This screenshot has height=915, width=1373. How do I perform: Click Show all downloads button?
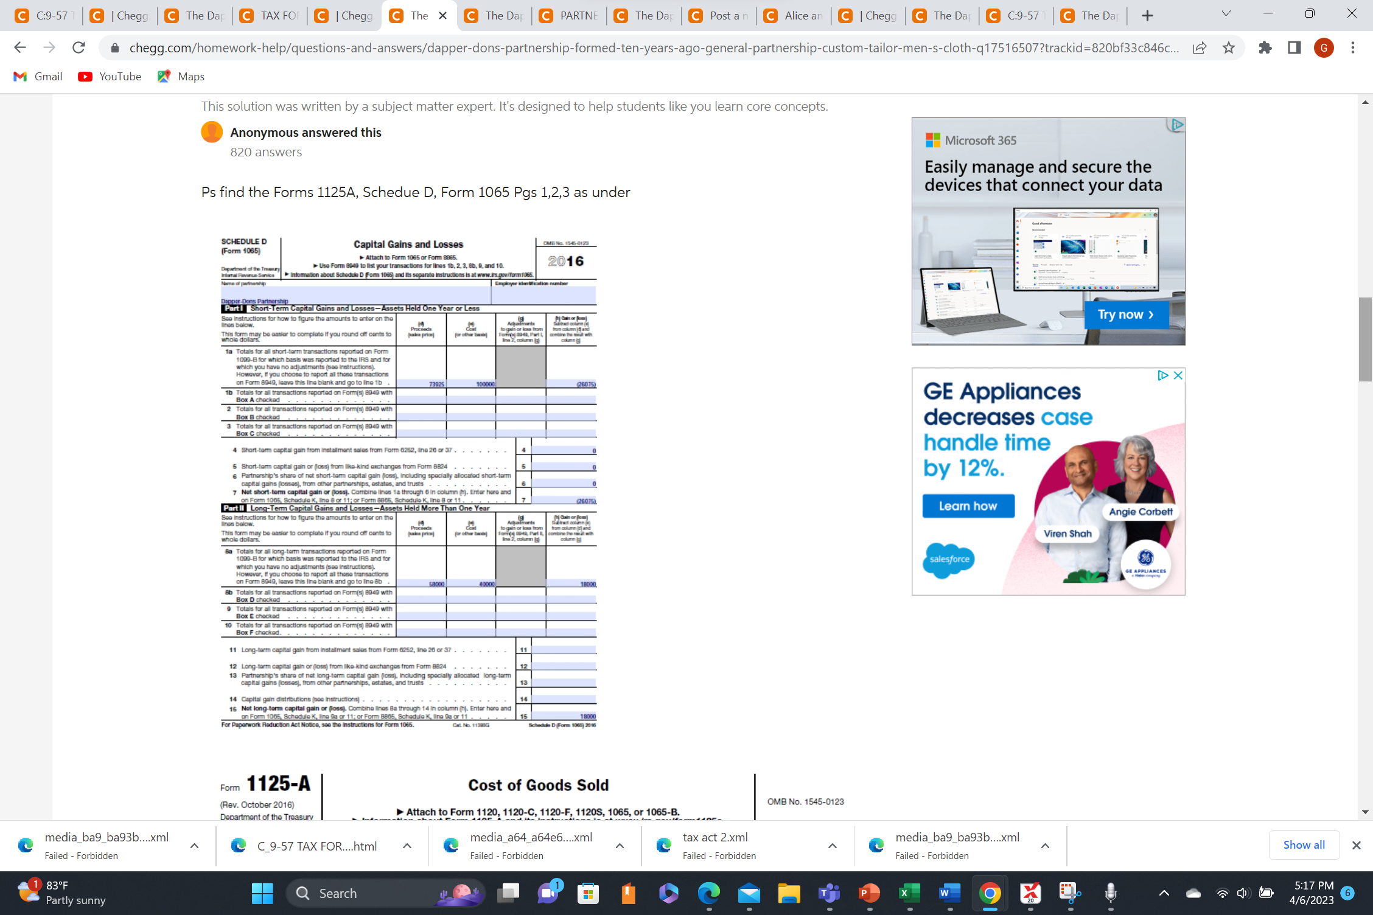[x=1304, y=844]
